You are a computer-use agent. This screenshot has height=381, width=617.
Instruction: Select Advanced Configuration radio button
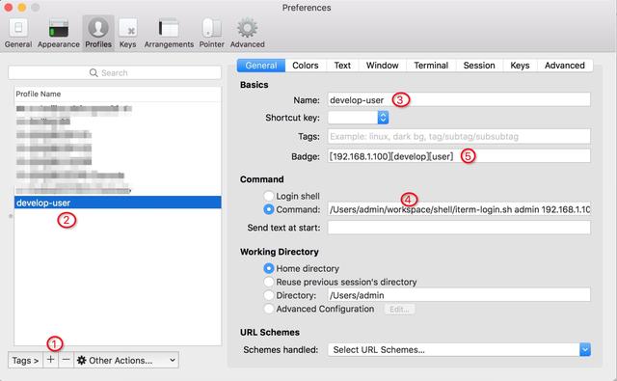269,309
